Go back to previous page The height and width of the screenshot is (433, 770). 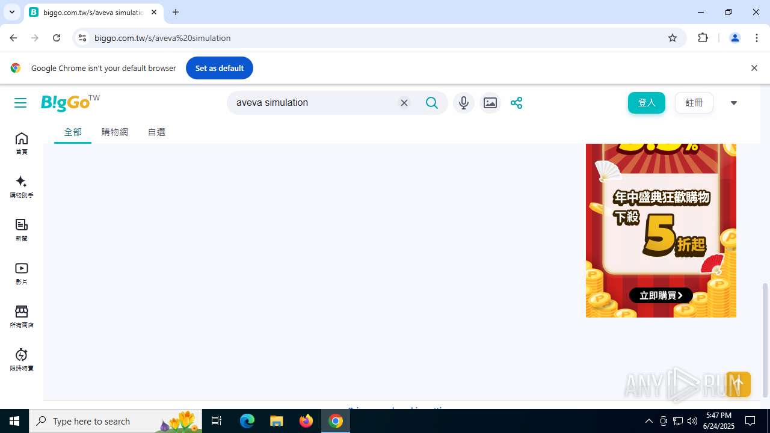(x=13, y=38)
